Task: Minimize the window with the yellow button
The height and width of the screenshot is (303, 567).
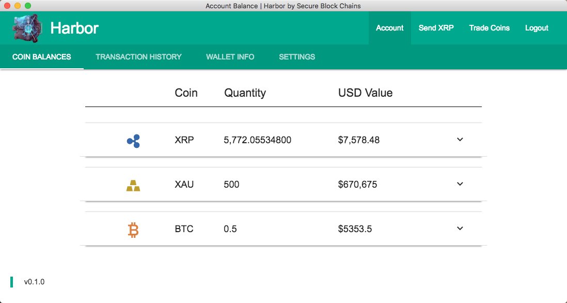Action: coord(18,6)
